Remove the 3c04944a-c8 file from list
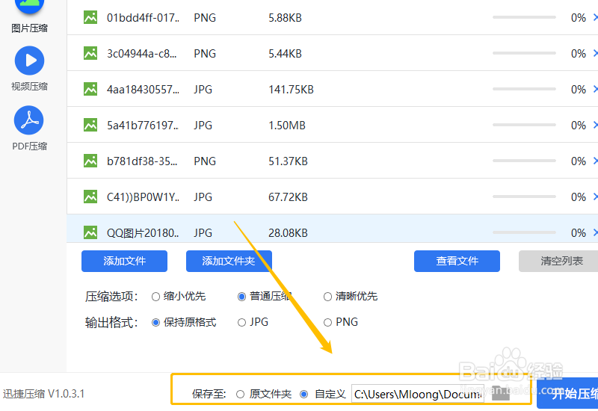 [x=595, y=53]
